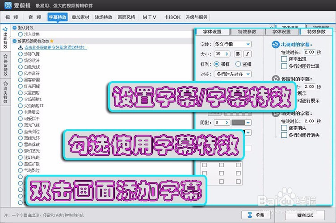Image resolution: width=336 pixels, height=223 pixels.
Task: Collapse the 好莱坞顶级特效类 group
Action: click(x=15, y=41)
